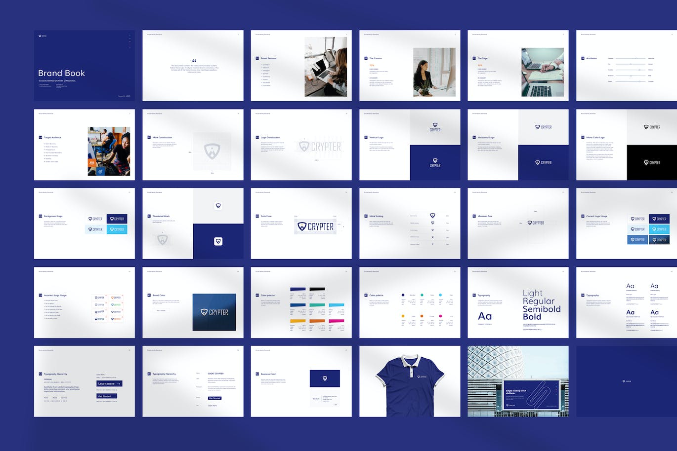Image resolution: width=677 pixels, height=451 pixels.
Task: Click the largest shield in Mark Scaling slide
Action: click(432, 216)
